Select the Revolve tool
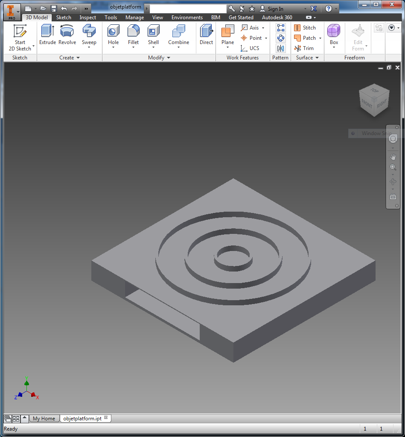The width and height of the screenshot is (405, 437). 67,35
